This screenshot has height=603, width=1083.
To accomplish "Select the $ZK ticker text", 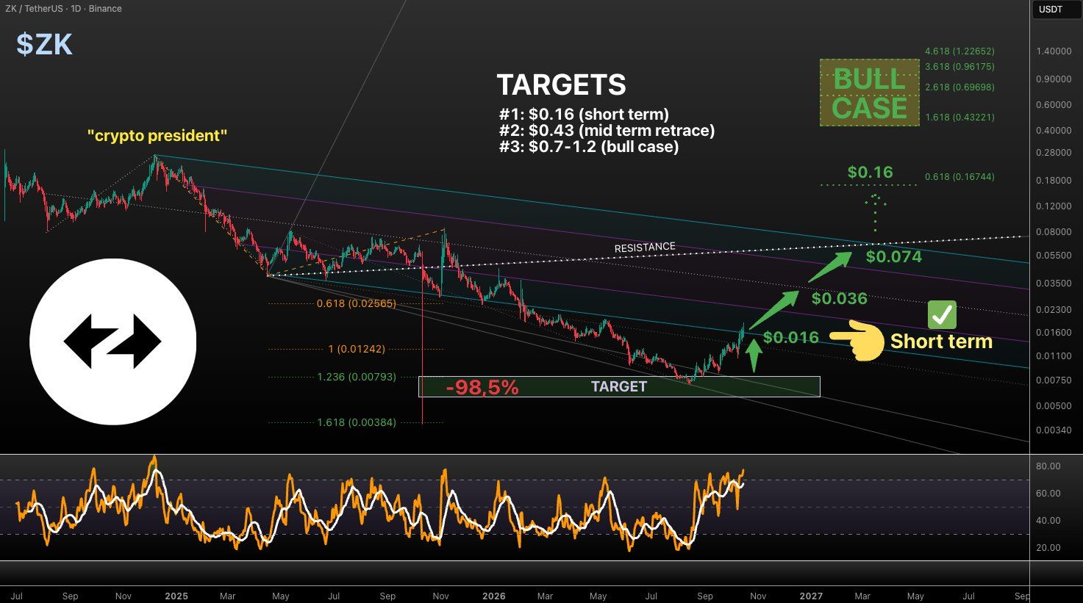I will point(45,44).
